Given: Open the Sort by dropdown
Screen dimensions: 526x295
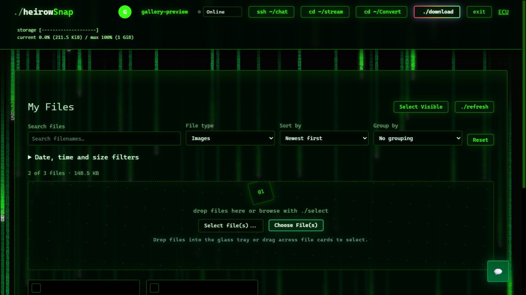Looking at the screenshot, I should click(324, 138).
